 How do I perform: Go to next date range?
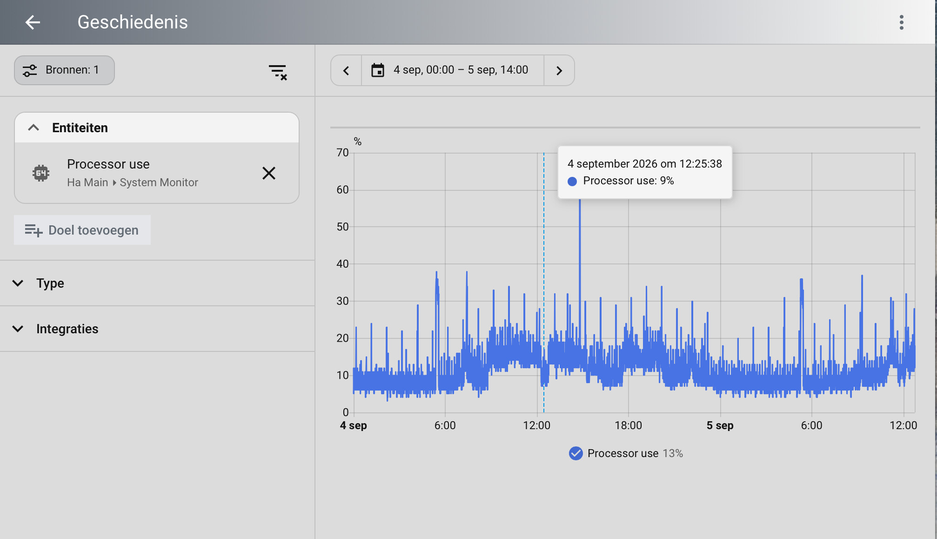point(559,70)
